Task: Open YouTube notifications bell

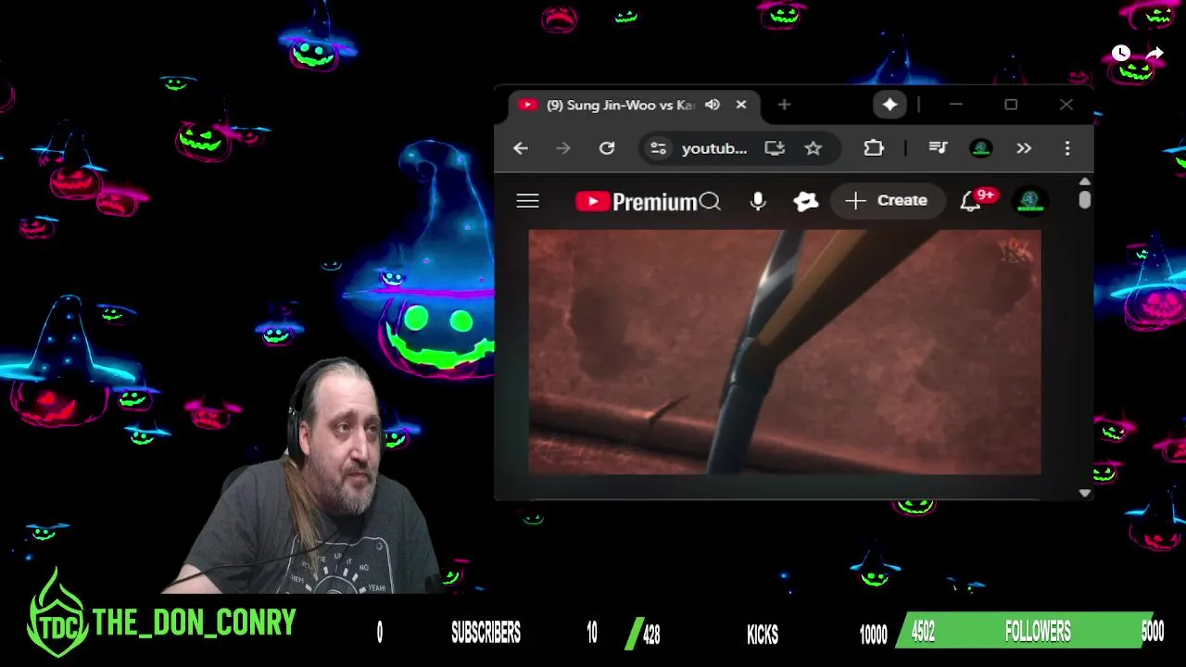Action: tap(970, 201)
